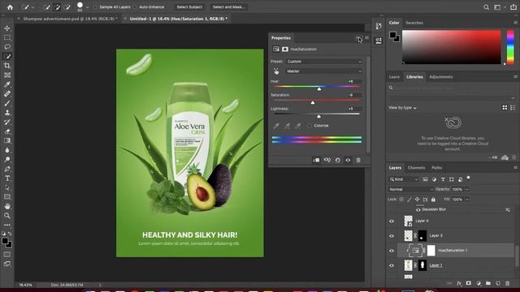This screenshot has height=292, width=520.
Task: Open the Preset Custom dropdown
Action: [x=324, y=62]
